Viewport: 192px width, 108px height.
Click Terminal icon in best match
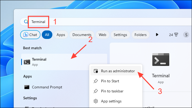point(27,62)
